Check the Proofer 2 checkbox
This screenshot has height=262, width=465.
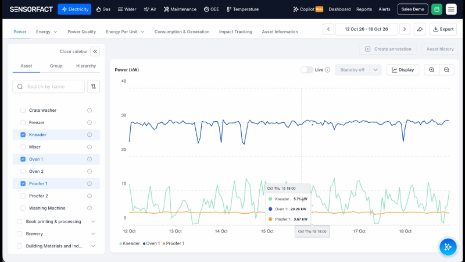[x=23, y=196]
